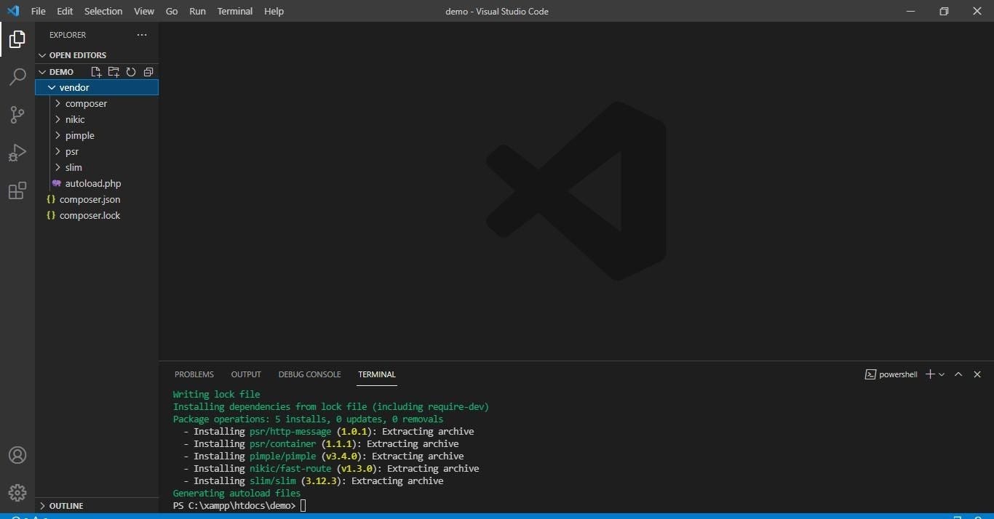Close the terminal panel with the X
Screen dimensions: 994x519
977,374
